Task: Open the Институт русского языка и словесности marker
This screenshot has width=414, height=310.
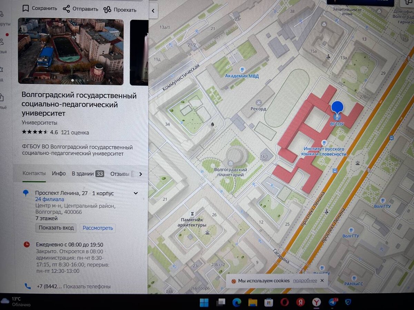Action: [x=324, y=142]
